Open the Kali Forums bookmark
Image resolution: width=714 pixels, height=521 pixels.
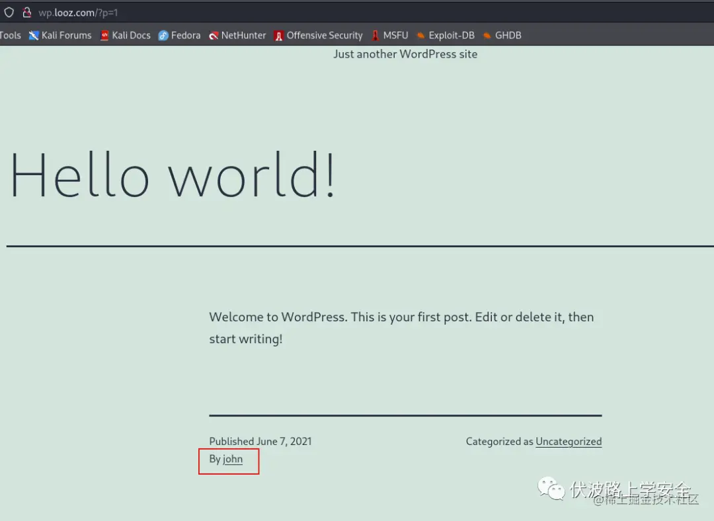[60, 35]
